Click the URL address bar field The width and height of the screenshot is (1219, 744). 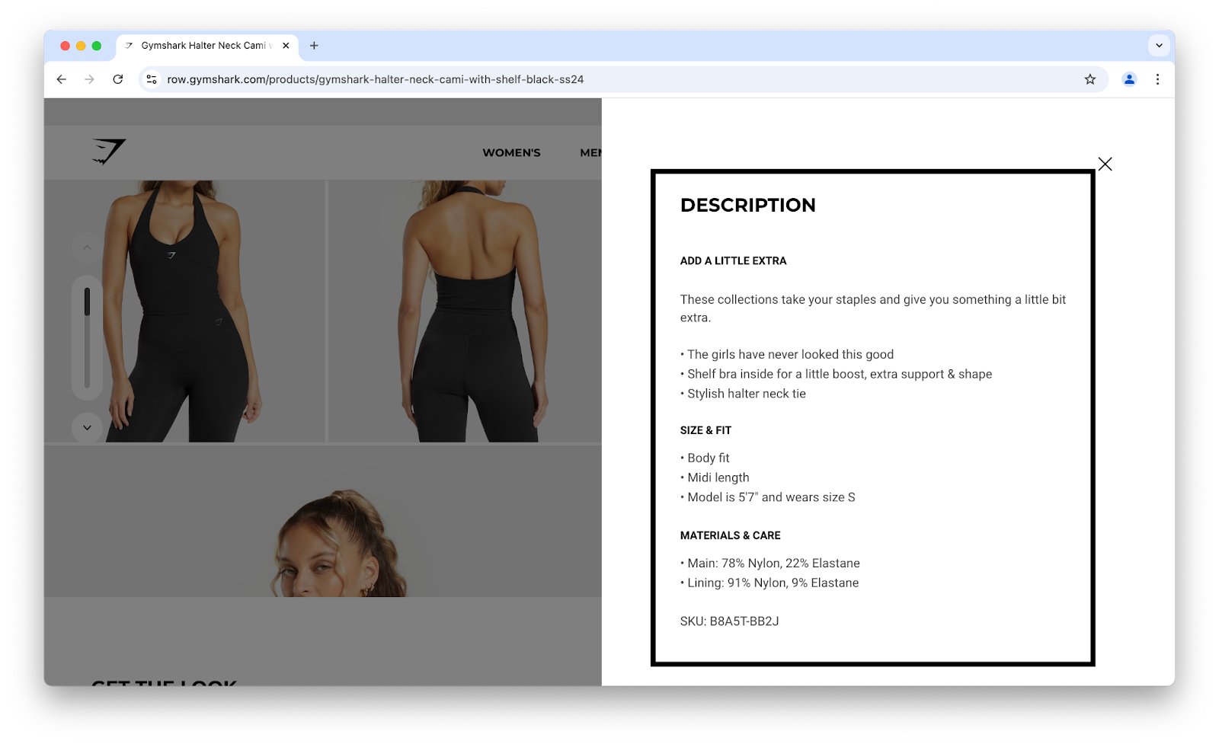pyautogui.click(x=617, y=79)
